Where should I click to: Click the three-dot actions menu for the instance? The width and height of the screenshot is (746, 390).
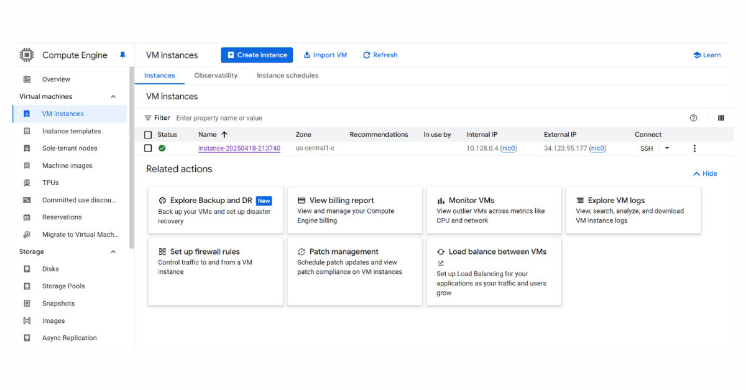[x=694, y=148]
